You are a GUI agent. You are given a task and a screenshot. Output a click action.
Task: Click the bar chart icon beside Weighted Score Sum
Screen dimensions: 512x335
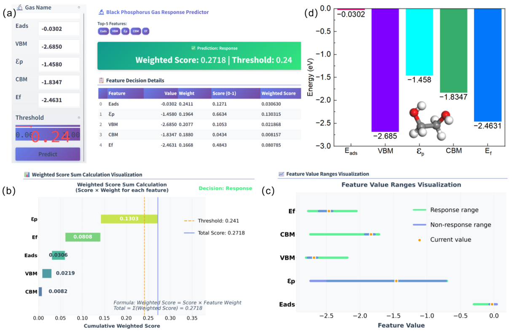[x=27, y=175]
